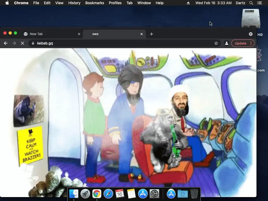The width and height of the screenshot is (268, 201).
Task: Open Spotlight search magnifier icon
Action: pos(251,3)
